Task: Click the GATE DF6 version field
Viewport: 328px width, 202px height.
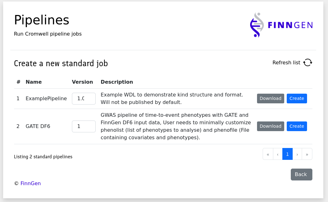Action: pyautogui.click(x=83, y=126)
